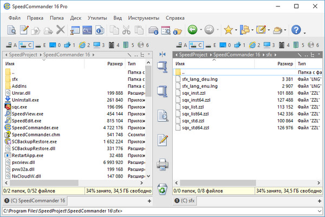This screenshot has width=325, height=217.
Task: Click the printer icon in middle bar
Action: click(x=162, y=164)
